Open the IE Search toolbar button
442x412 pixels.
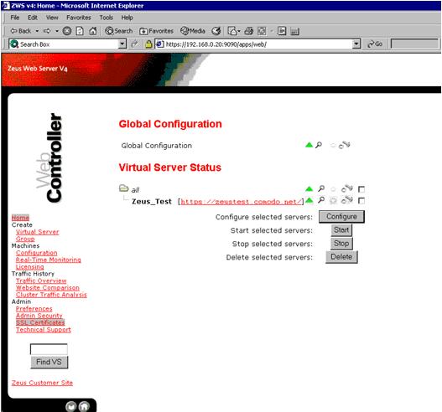click(x=118, y=31)
